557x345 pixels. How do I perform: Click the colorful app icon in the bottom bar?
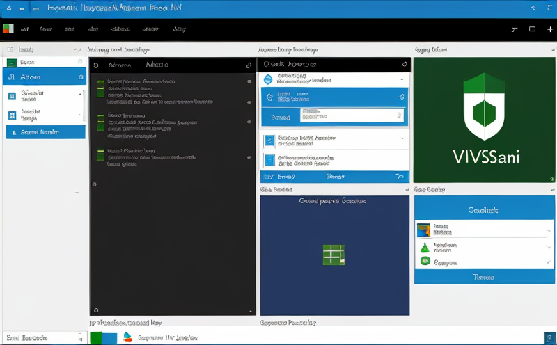(127, 337)
